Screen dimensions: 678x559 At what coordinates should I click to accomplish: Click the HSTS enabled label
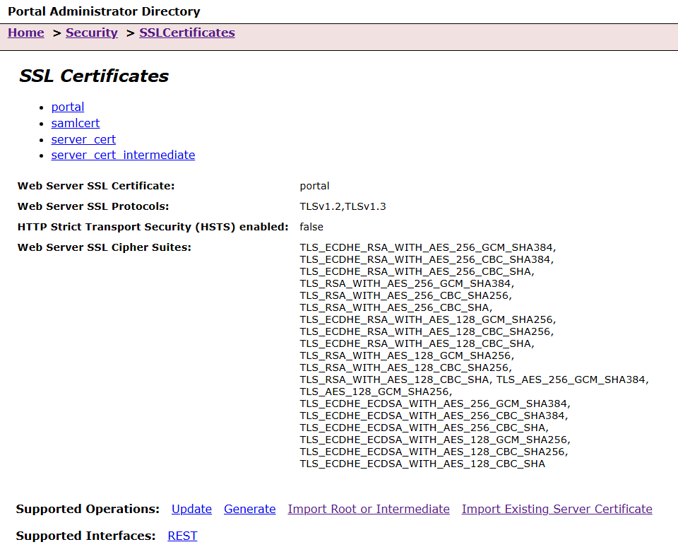coord(153,227)
